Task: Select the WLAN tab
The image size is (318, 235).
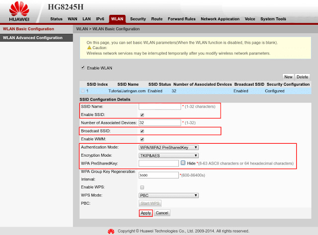Action: coord(117,19)
